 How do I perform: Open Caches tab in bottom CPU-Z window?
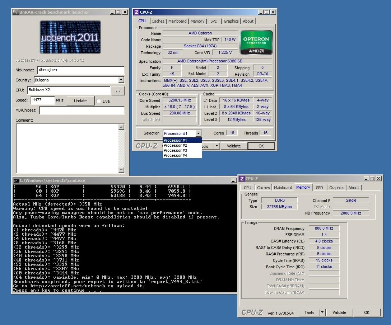coord(263,188)
